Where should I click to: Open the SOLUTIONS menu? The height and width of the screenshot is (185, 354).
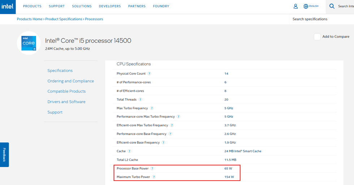(x=82, y=6)
